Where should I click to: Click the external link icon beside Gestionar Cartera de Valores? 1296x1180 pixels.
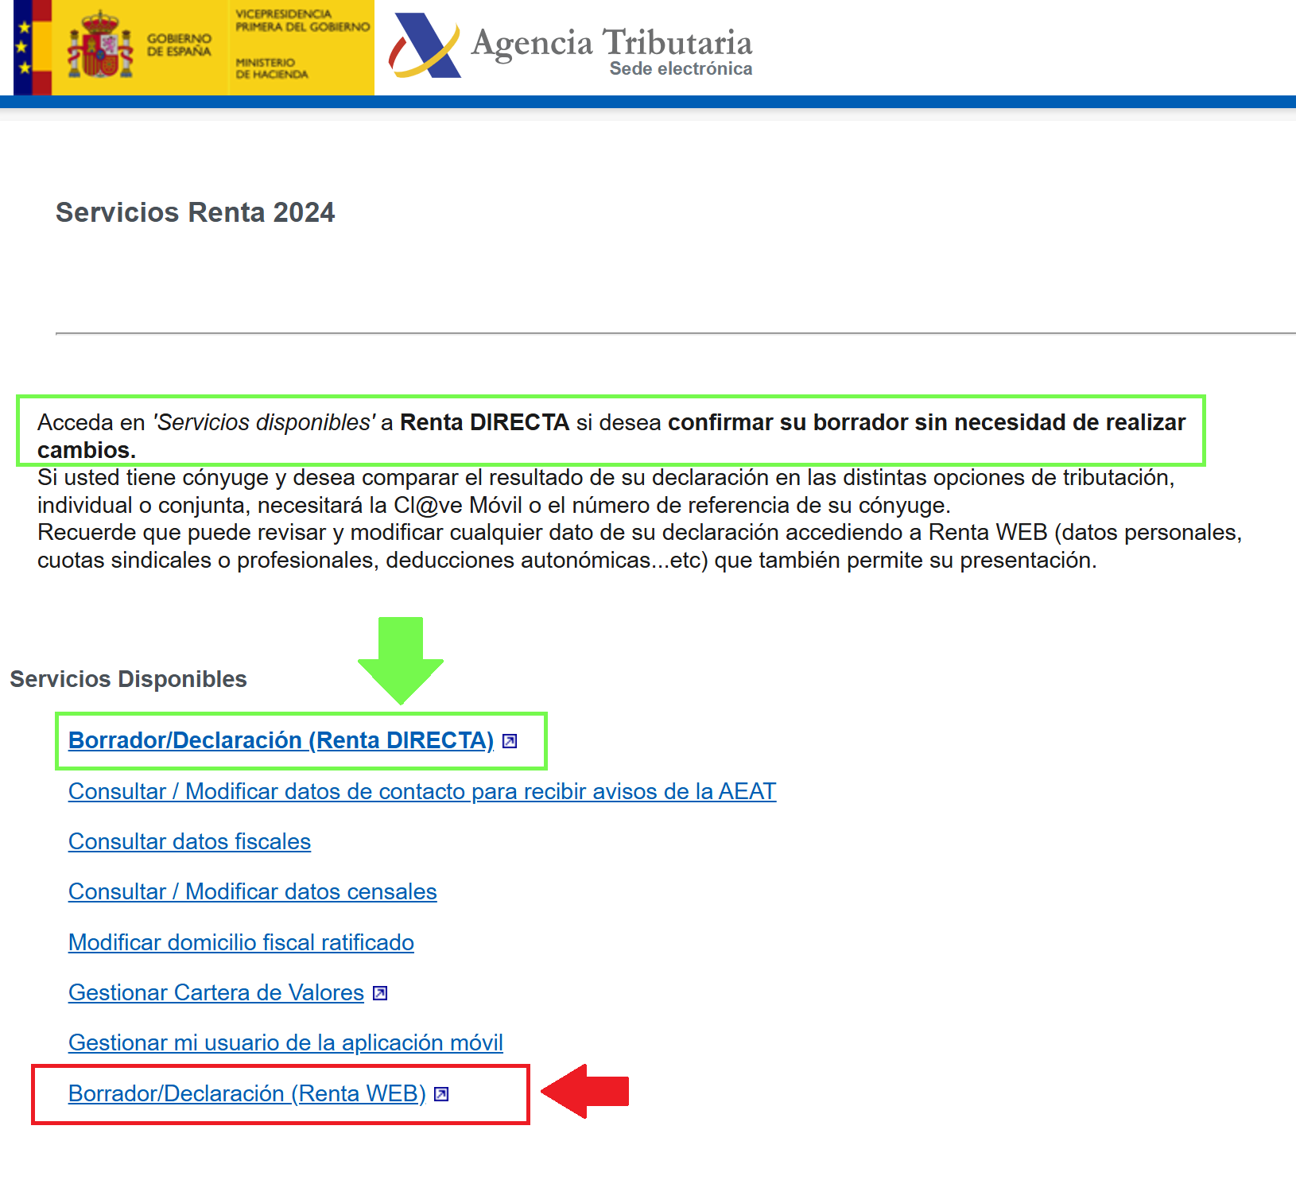coord(379,992)
